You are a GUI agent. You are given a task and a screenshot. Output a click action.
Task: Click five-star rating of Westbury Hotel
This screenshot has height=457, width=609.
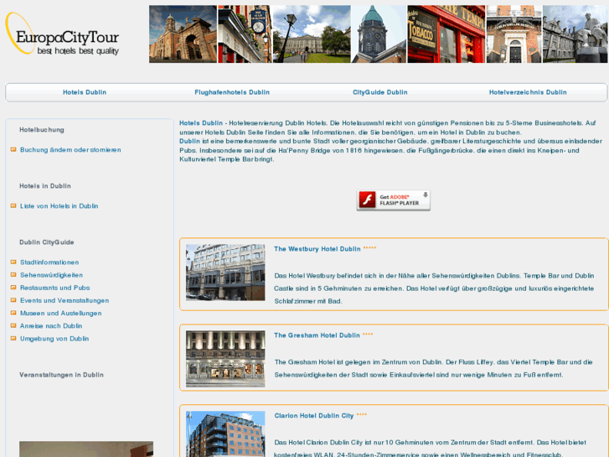(x=369, y=247)
